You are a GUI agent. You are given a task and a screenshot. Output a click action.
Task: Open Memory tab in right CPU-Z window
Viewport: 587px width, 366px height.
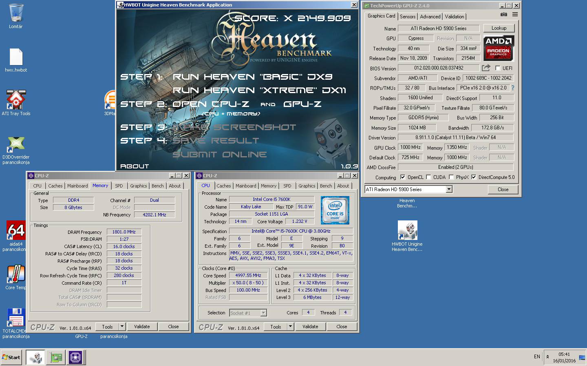(x=269, y=186)
